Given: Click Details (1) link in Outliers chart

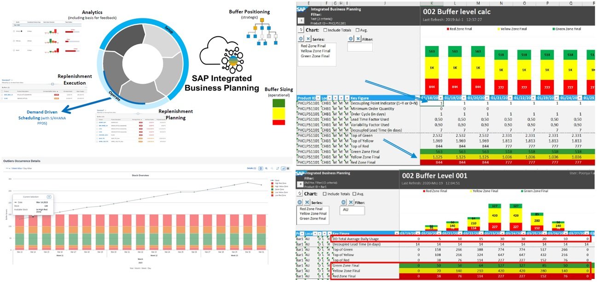Looking at the screenshot, I should tap(251, 168).
